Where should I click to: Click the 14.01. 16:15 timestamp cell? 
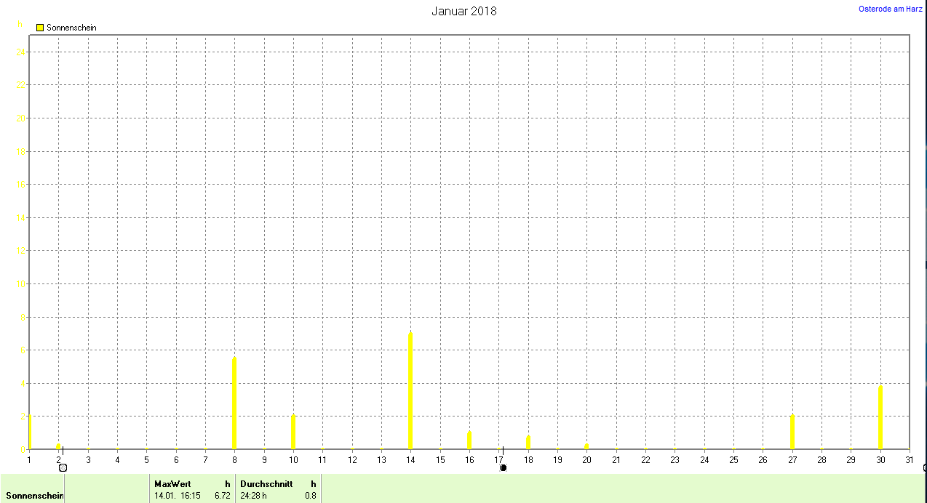(x=178, y=496)
